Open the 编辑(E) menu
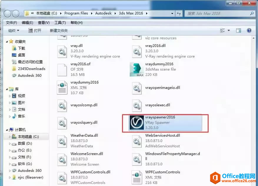The width and height of the screenshot is (258, 186). coord(27,23)
